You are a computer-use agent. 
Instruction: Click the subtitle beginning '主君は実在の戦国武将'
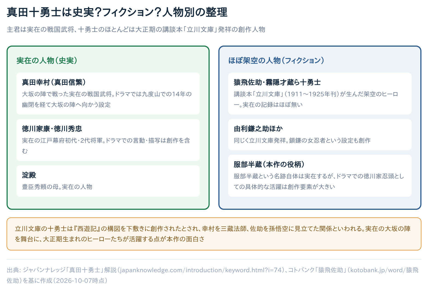coord(136,29)
